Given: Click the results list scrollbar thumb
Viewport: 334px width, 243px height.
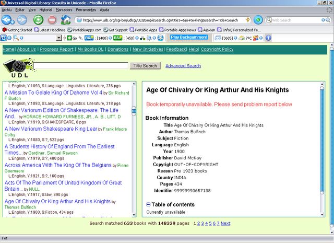Looking at the screenshot, I should tap(134, 111).
